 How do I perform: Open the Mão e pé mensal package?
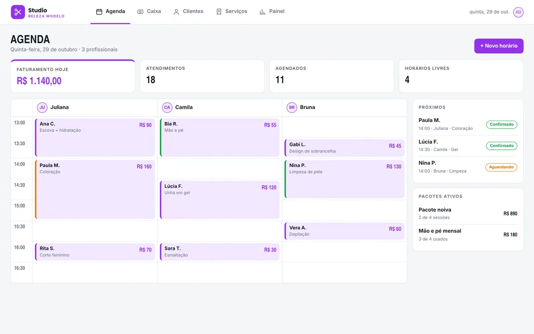pyautogui.click(x=468, y=235)
